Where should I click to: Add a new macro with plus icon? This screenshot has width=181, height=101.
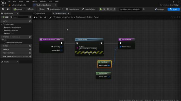coord(30,46)
